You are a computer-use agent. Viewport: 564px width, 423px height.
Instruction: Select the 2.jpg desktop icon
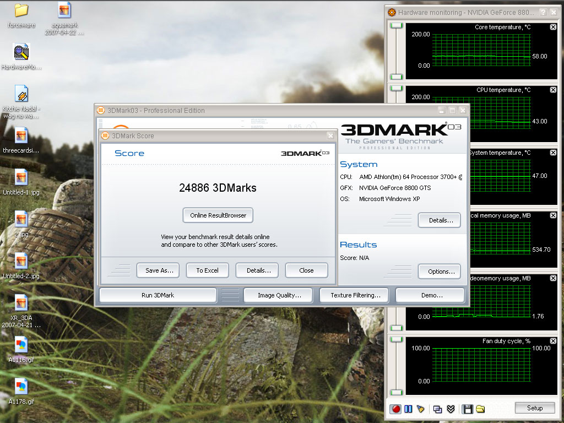pyautogui.click(x=21, y=224)
